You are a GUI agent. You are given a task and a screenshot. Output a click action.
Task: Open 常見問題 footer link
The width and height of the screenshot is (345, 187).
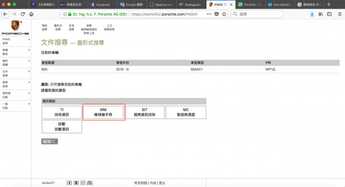[x=140, y=183]
